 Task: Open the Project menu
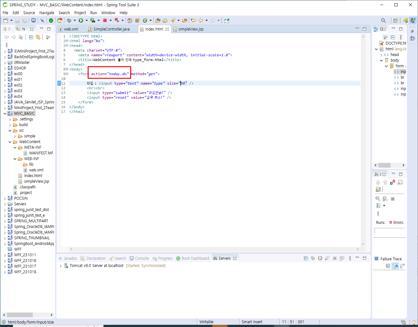pyautogui.click(x=80, y=13)
